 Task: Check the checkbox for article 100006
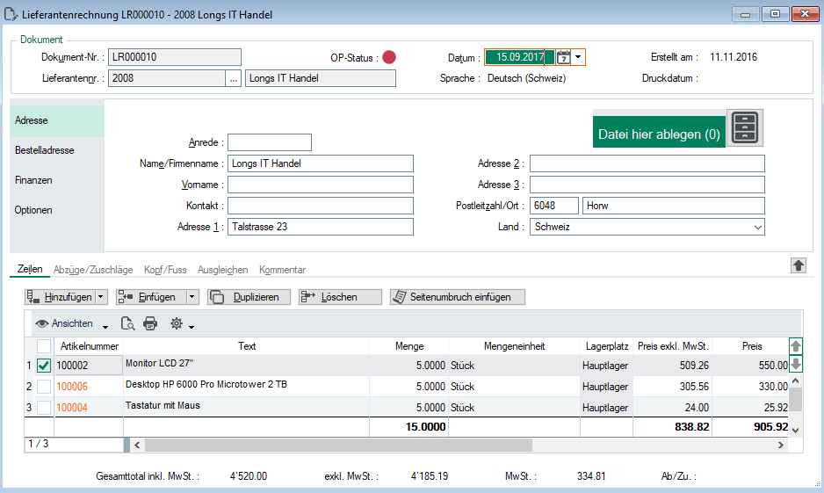(x=44, y=387)
